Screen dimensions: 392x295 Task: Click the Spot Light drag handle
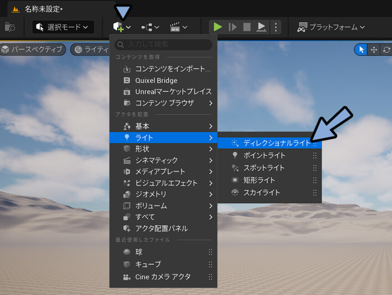[315, 168]
